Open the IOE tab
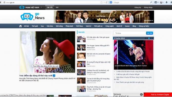This screenshot has height=97, width=172. point(57,7)
